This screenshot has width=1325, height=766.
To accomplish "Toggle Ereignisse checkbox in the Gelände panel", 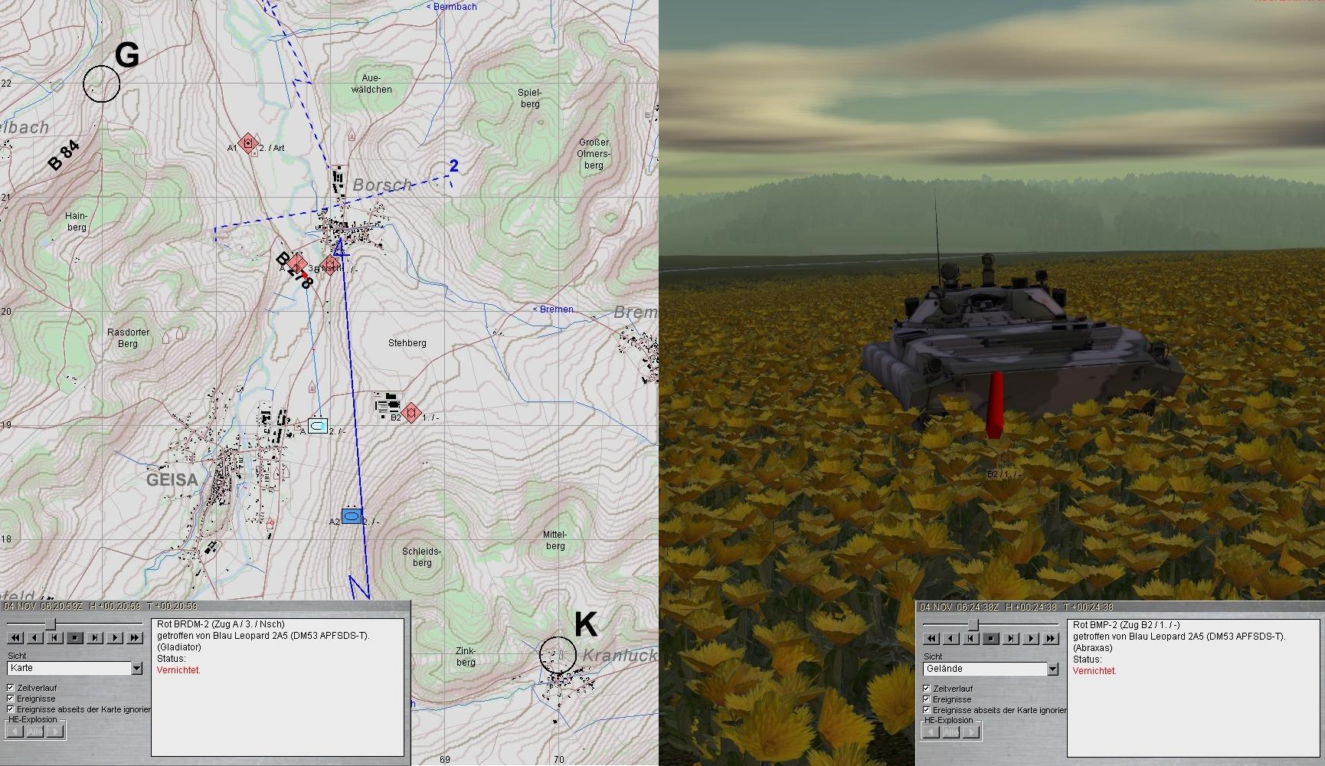I will point(927,699).
